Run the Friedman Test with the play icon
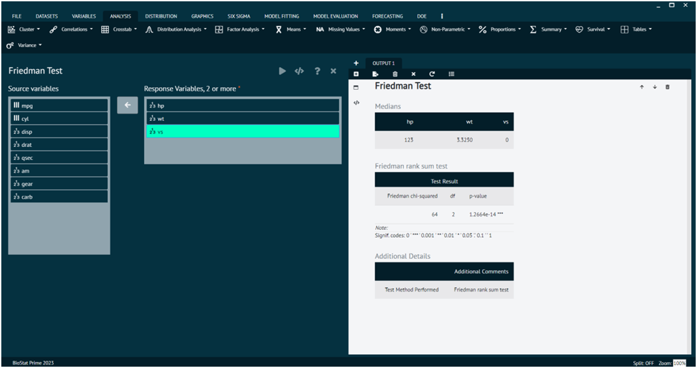This screenshot has height=368, width=697. coord(282,71)
